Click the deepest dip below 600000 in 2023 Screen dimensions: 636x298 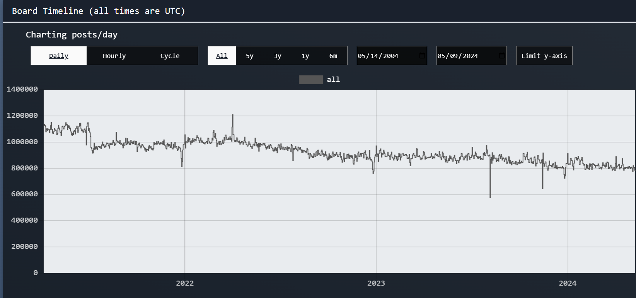click(490, 197)
